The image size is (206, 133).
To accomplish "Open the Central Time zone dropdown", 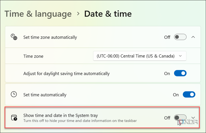I will 140,56.
